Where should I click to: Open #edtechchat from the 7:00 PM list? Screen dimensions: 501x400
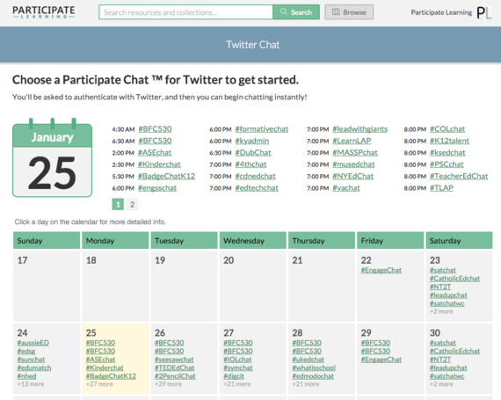pyautogui.click(x=257, y=188)
